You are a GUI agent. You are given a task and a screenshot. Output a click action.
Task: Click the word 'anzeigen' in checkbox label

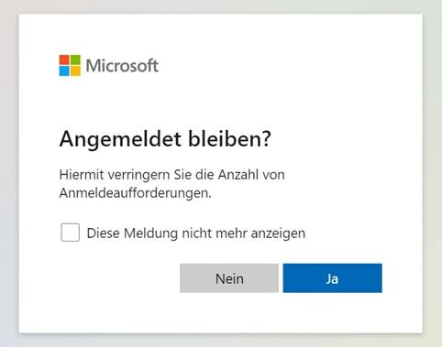(x=278, y=234)
